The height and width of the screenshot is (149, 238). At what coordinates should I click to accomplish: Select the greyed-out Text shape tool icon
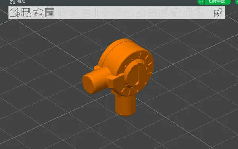[200, 13]
